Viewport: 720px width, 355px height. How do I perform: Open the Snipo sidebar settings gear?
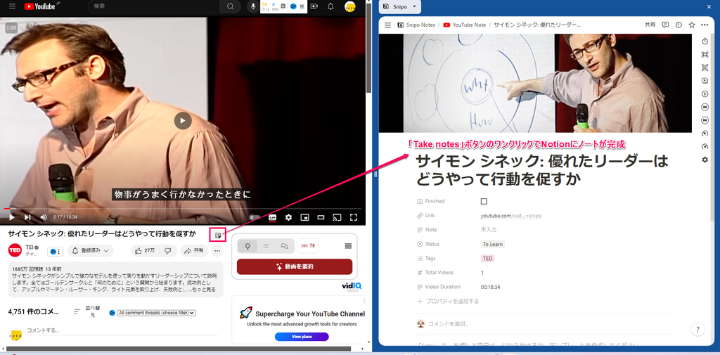pyautogui.click(x=705, y=160)
